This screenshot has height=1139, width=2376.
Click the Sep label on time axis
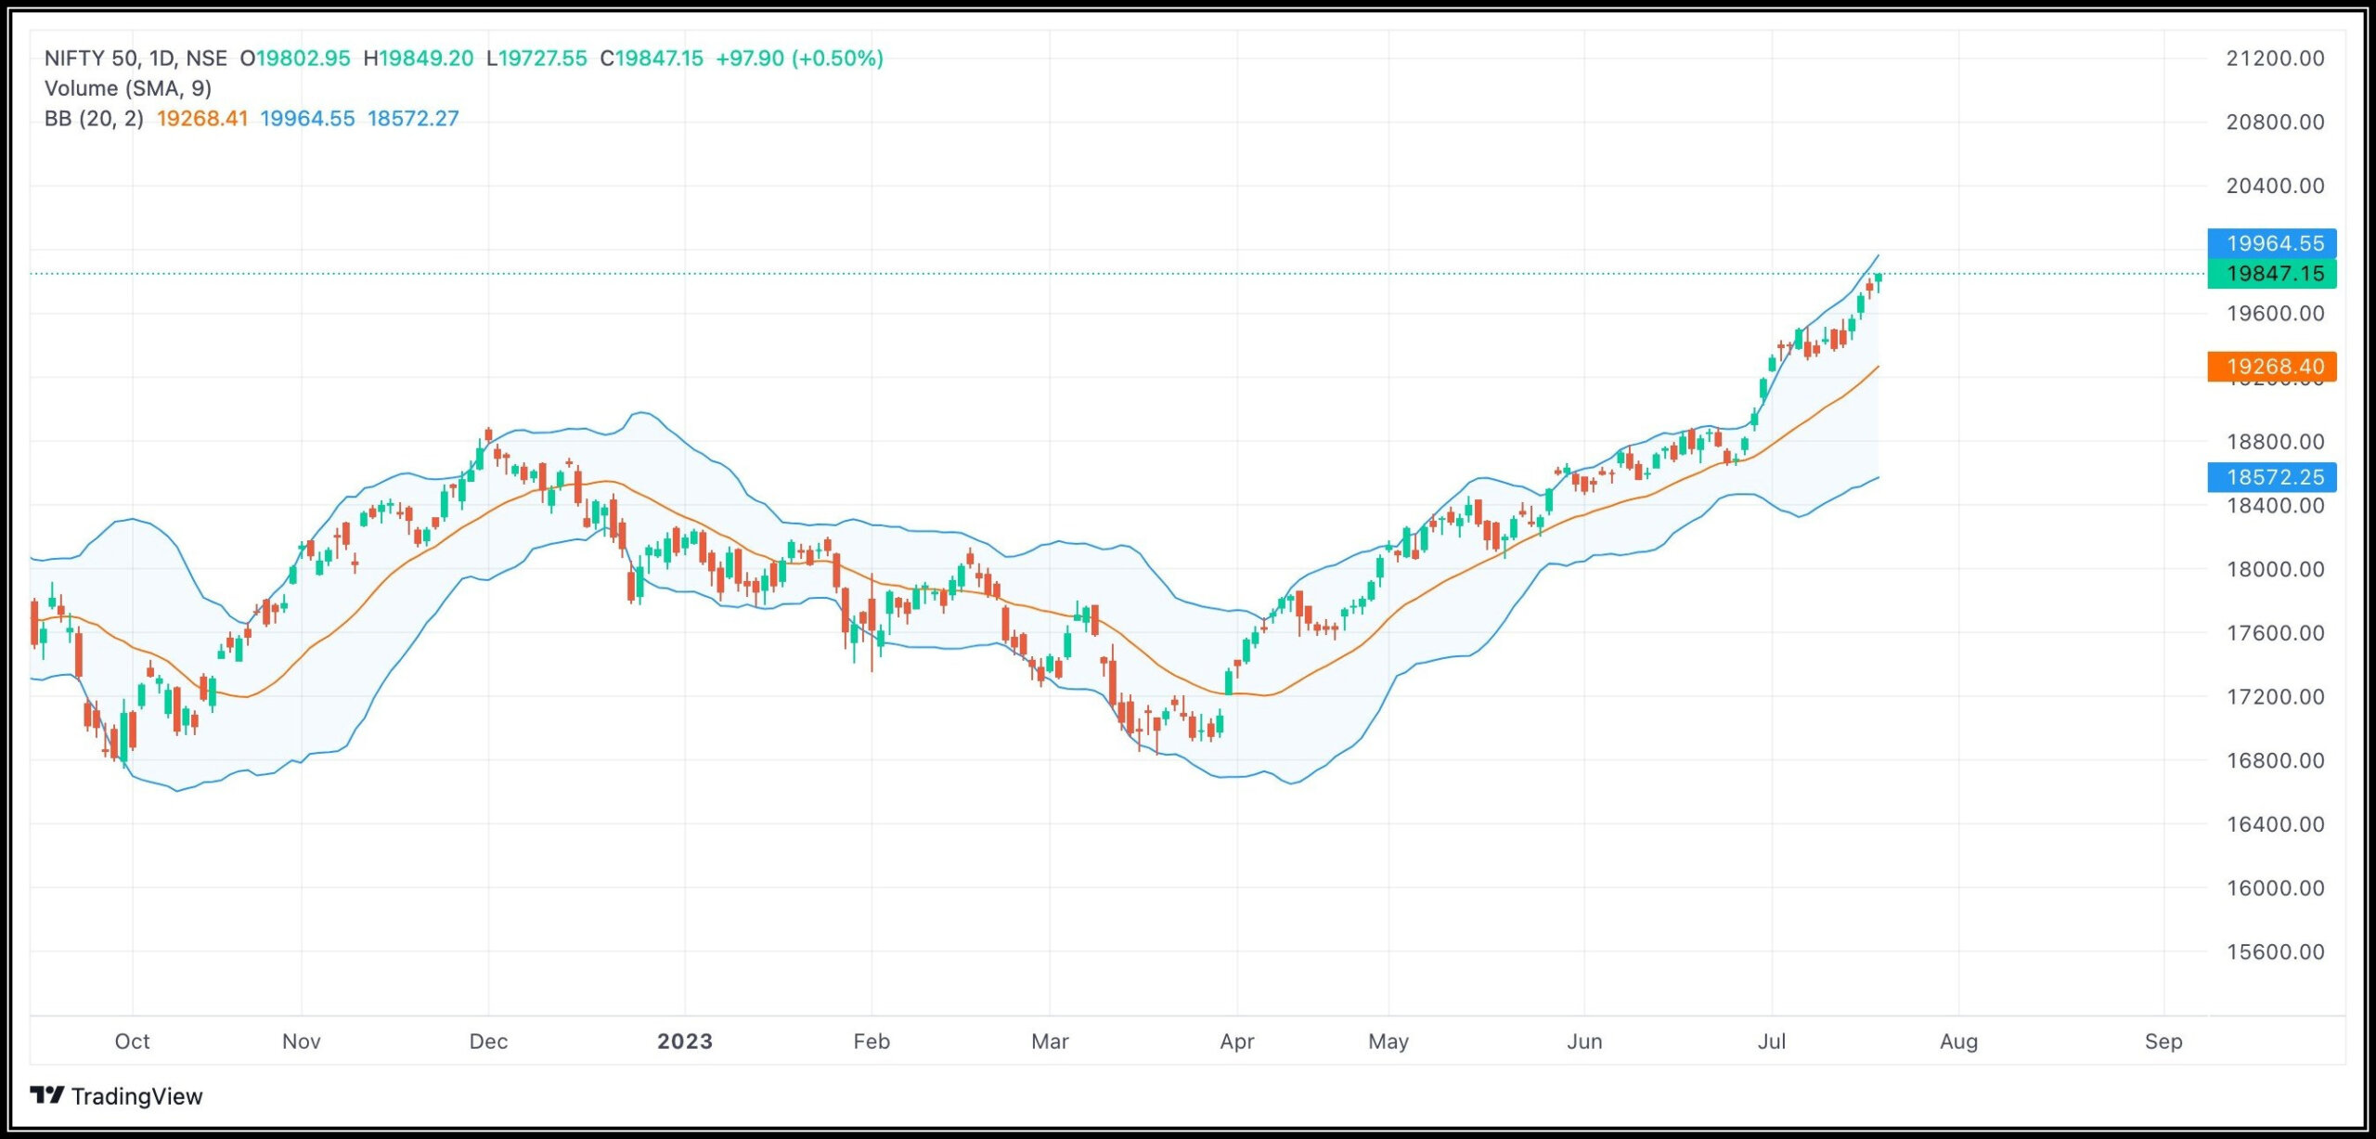(2163, 1042)
